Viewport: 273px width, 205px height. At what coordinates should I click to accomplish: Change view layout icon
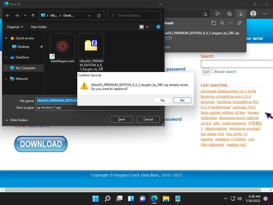(x=142, y=27)
